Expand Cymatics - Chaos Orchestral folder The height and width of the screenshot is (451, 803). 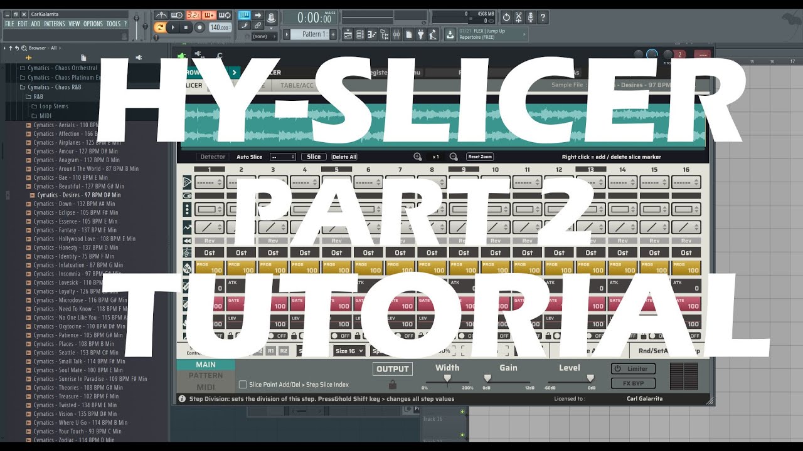click(x=58, y=68)
